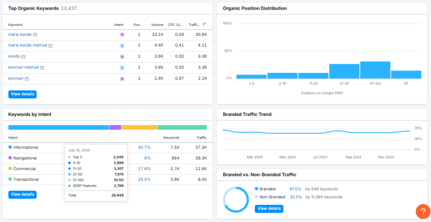Click the Branded vs Non-Branded donut chart

pyautogui.click(x=236, y=200)
